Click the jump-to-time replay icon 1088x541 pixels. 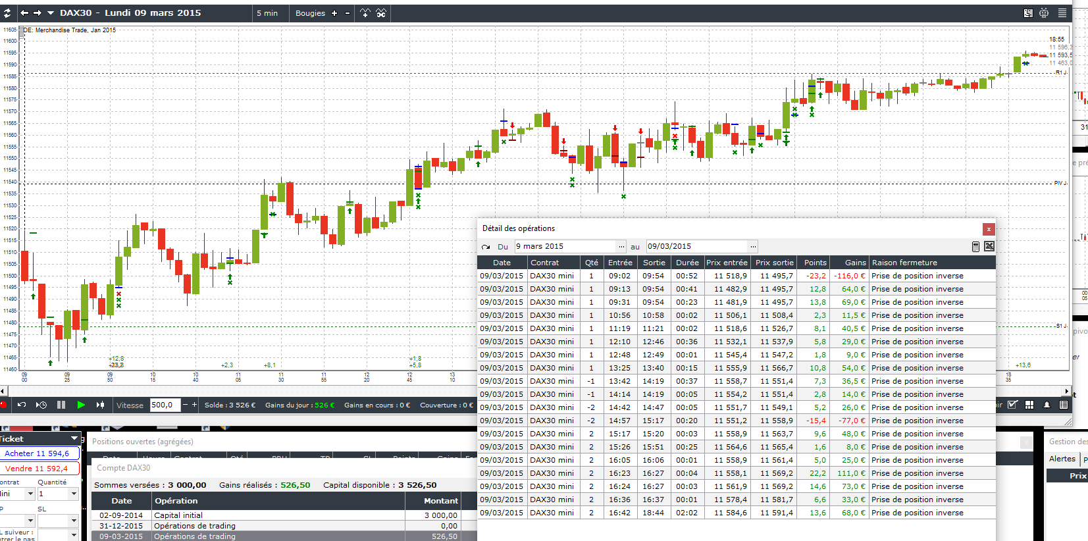(x=41, y=405)
